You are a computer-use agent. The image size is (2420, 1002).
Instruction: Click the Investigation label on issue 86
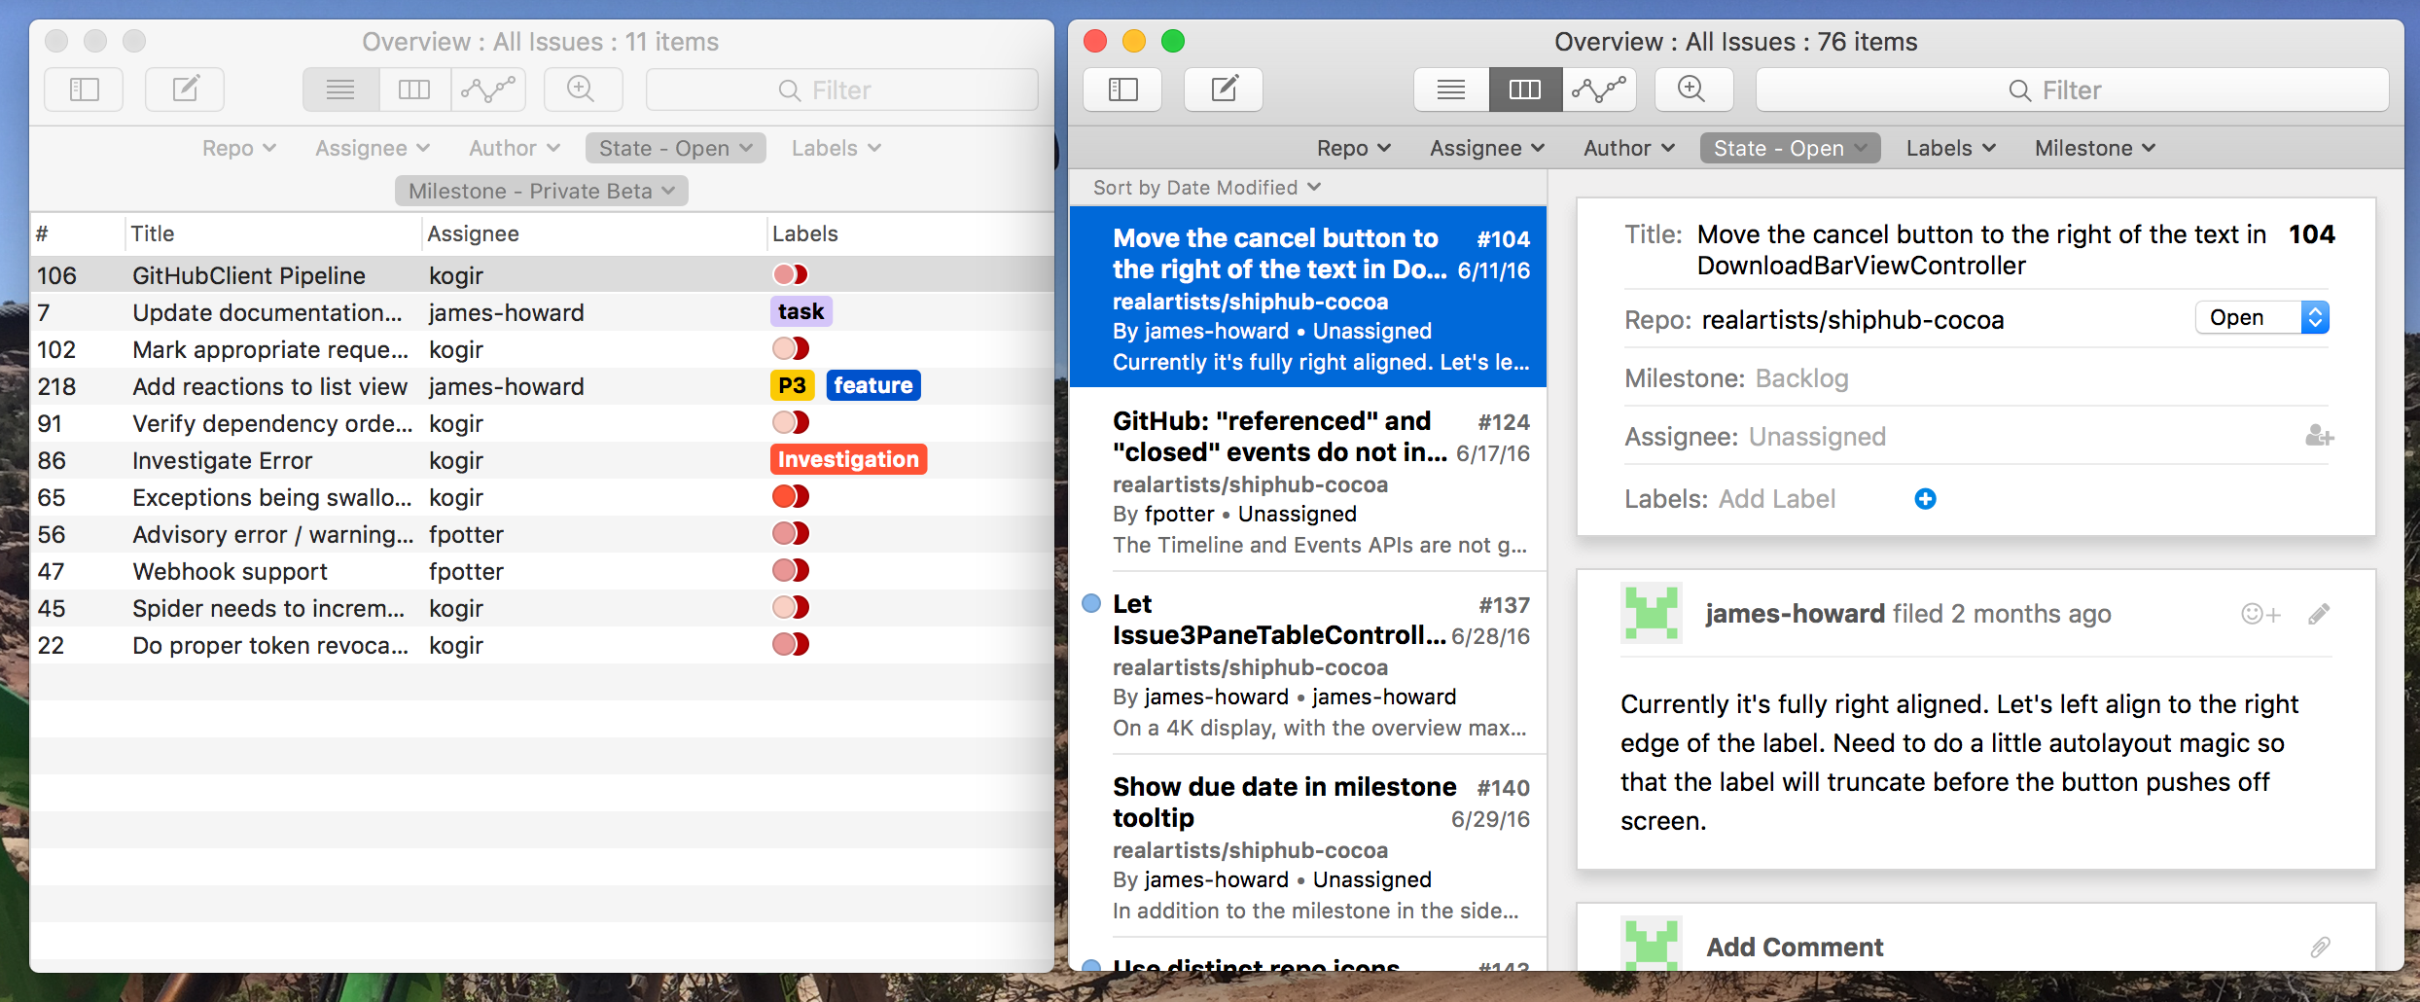tap(848, 459)
